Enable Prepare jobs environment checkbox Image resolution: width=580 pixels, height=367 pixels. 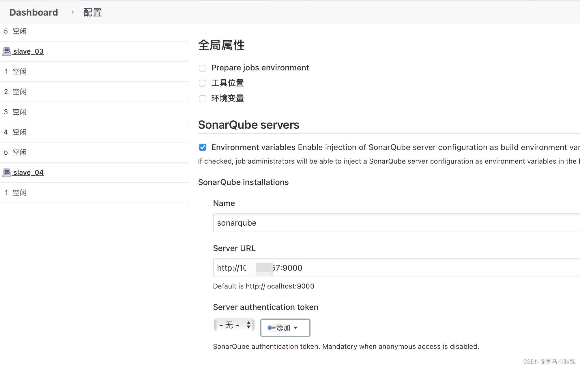pyautogui.click(x=203, y=68)
